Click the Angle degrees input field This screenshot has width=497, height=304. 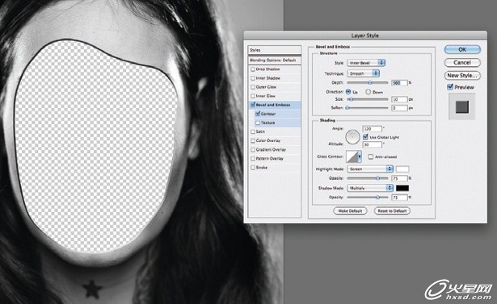[372, 129]
